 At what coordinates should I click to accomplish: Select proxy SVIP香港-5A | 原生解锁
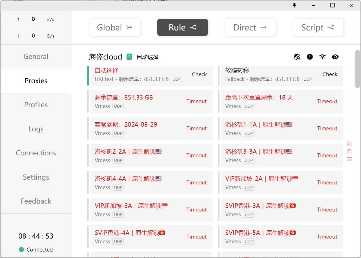tap(281, 237)
